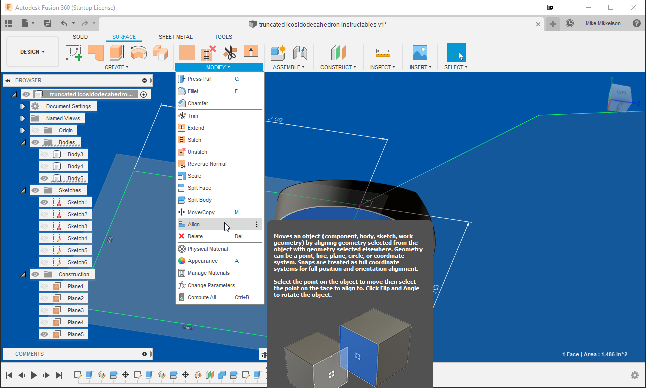Open the CREATE dropdown menu

117,67
